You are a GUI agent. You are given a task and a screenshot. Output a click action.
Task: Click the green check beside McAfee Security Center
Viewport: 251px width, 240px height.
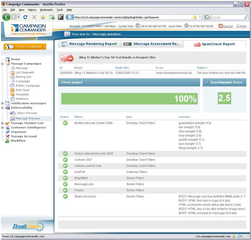point(65,123)
